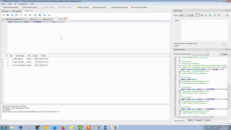Run all SQL with the play icon
231x130 pixels.
pyautogui.click(x=21, y=15)
